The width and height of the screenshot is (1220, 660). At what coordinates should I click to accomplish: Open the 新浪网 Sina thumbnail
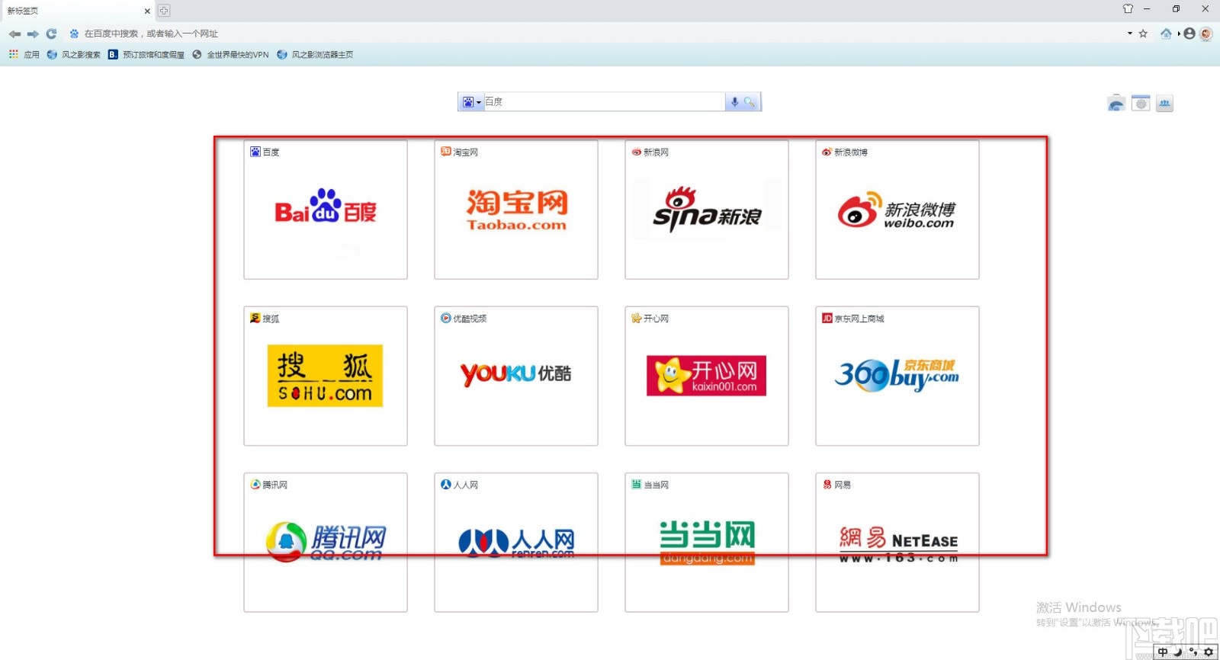coord(707,210)
